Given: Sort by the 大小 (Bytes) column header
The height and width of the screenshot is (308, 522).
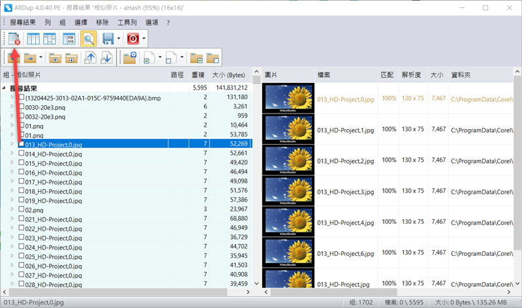Looking at the screenshot, I should click(229, 75).
